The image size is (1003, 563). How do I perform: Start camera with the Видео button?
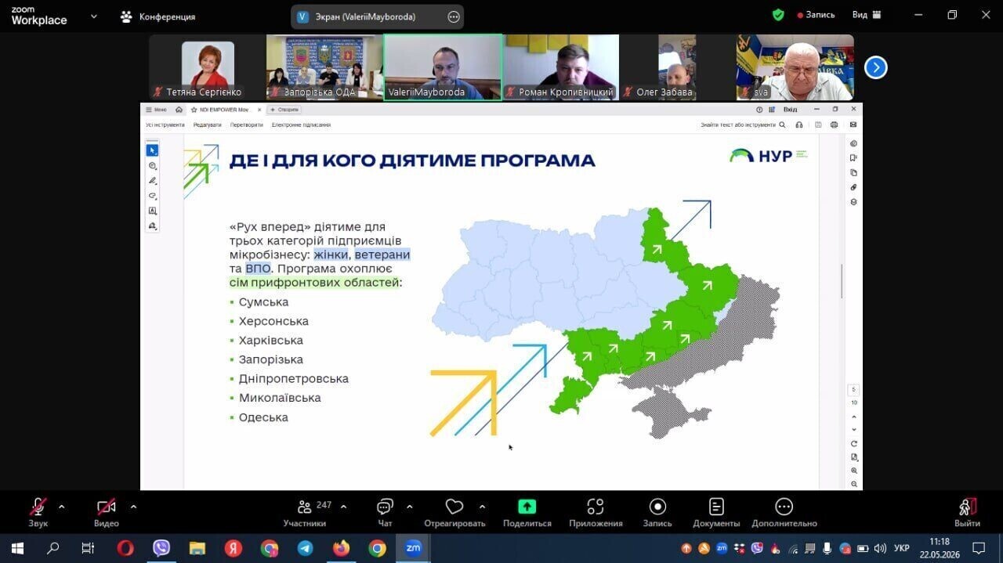[107, 512]
